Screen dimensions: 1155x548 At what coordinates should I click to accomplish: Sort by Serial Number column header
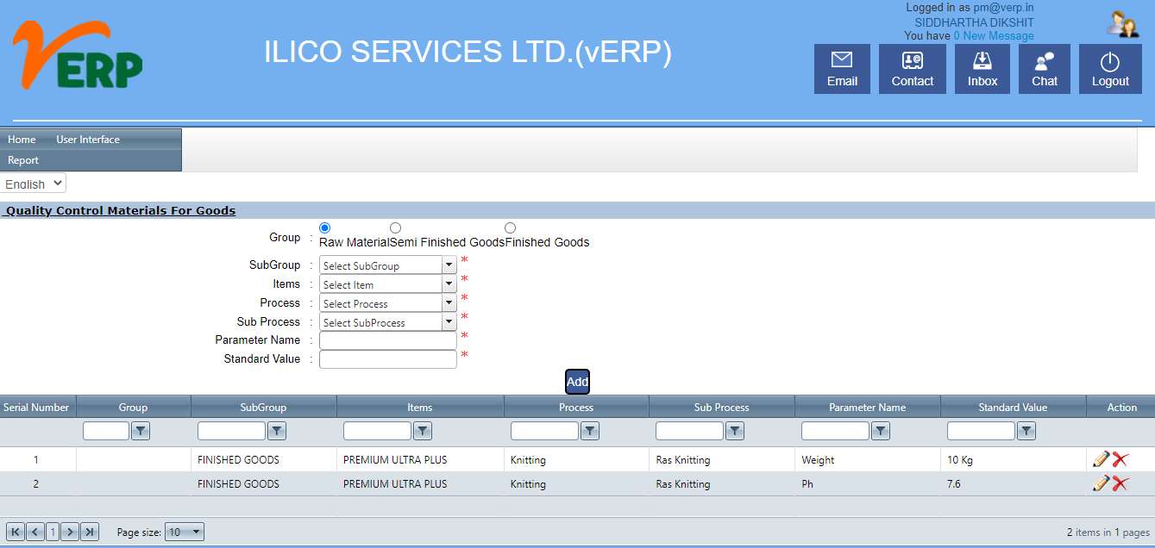(x=36, y=407)
